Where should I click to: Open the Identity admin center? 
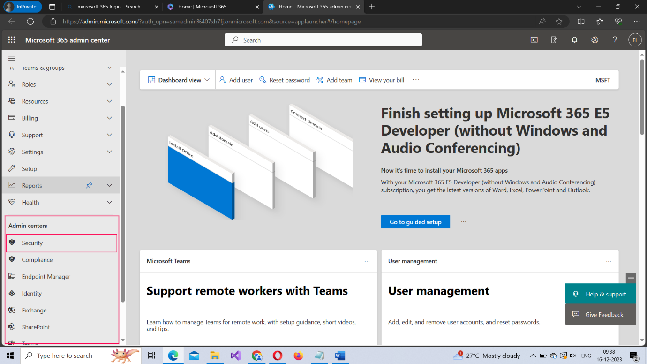pos(61,294)
